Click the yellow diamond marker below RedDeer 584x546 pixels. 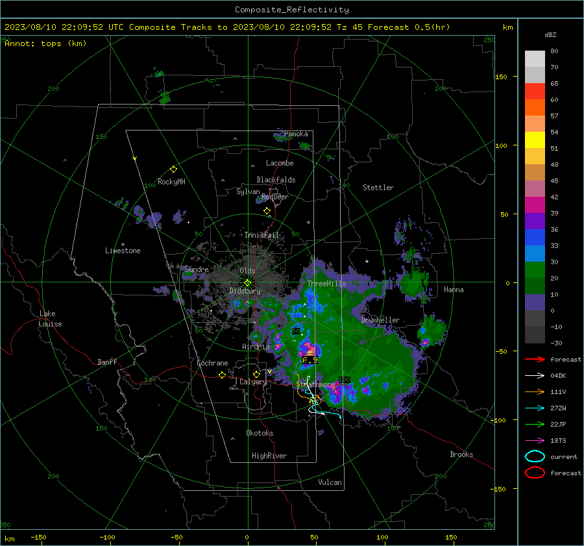tap(267, 211)
